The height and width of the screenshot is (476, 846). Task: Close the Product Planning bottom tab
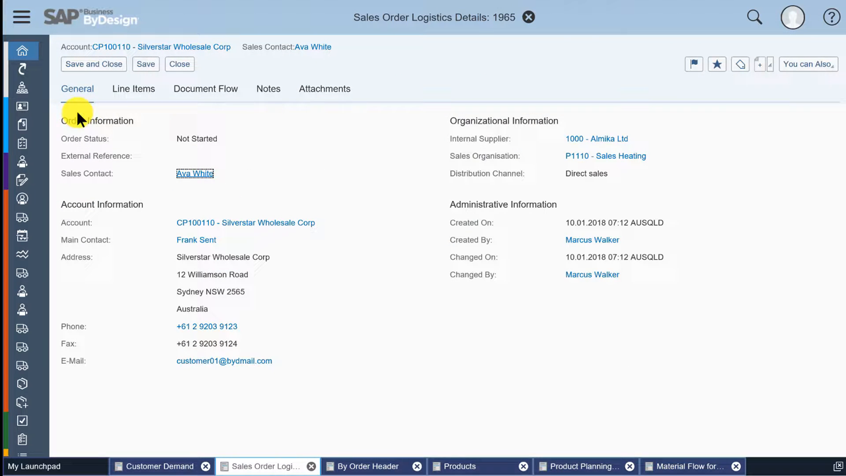(x=630, y=466)
